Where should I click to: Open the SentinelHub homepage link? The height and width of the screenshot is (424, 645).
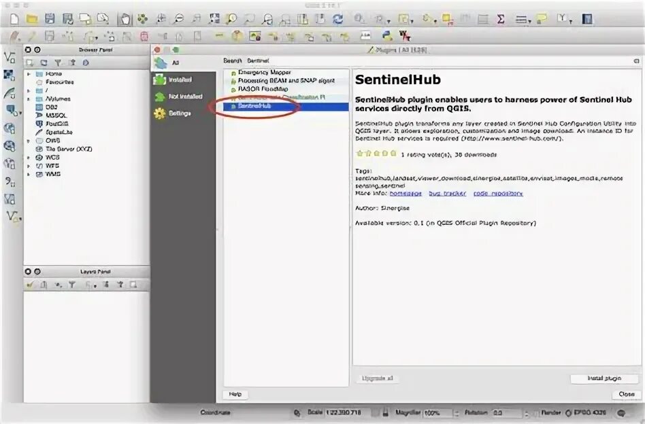click(x=406, y=193)
